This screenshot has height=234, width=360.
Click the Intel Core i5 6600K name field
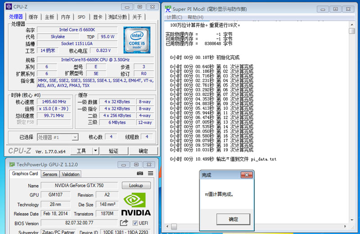77,30
